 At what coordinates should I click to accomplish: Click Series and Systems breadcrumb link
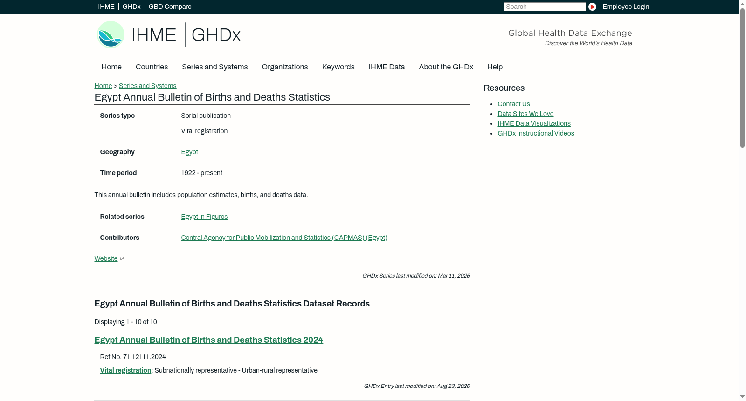click(147, 86)
